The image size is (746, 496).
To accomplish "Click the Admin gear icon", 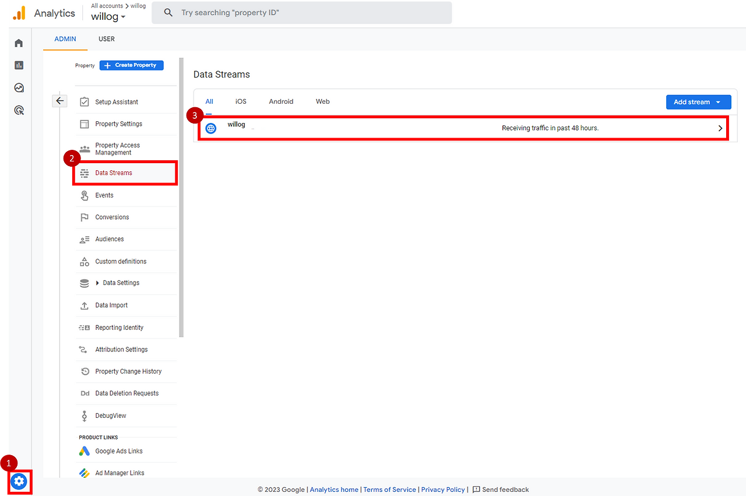I will click(x=19, y=481).
